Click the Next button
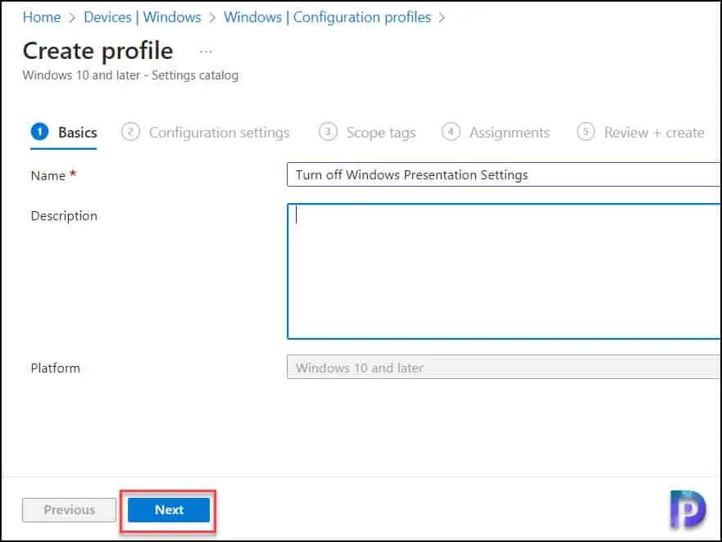 tap(169, 510)
